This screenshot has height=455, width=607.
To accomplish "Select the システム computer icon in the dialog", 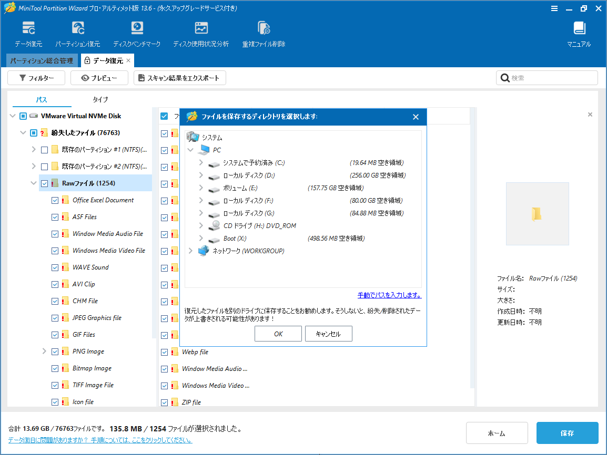I will (193, 137).
